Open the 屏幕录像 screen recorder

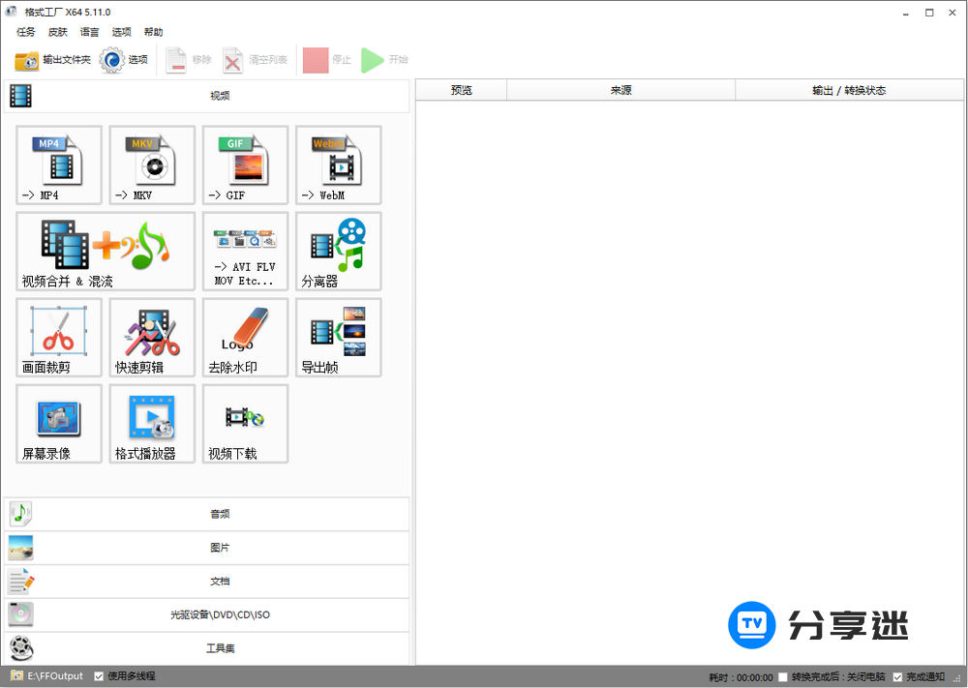[x=58, y=423]
